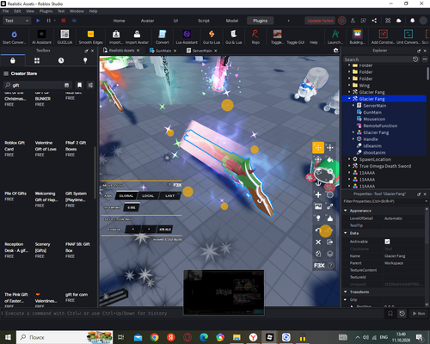This screenshot has height=344, width=430.
Task: Open Chrome from the taskbar
Action: [x=155, y=337]
